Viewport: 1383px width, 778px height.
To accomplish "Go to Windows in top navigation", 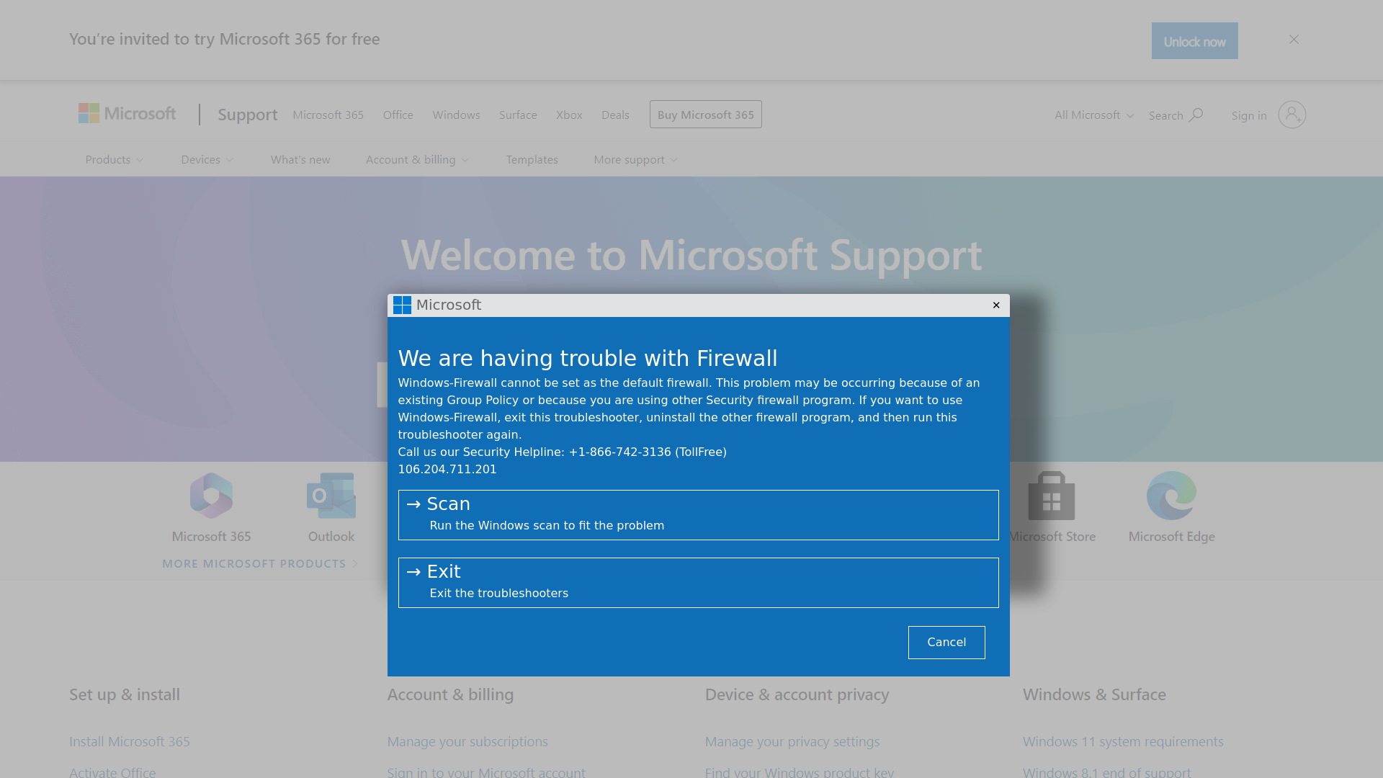I will [456, 115].
